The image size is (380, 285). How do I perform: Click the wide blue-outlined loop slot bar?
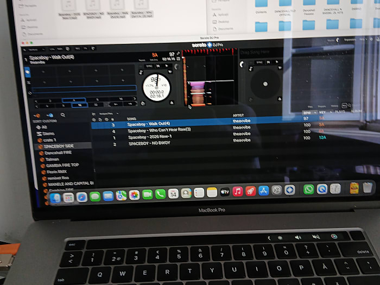pyautogui.click(x=84, y=88)
